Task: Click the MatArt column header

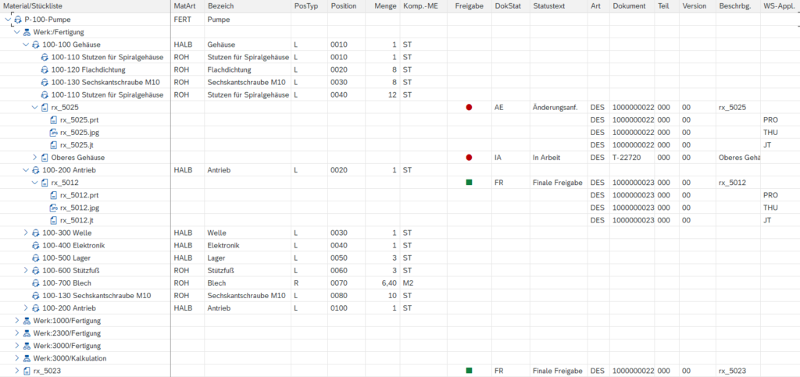Action: pyautogui.click(x=184, y=6)
